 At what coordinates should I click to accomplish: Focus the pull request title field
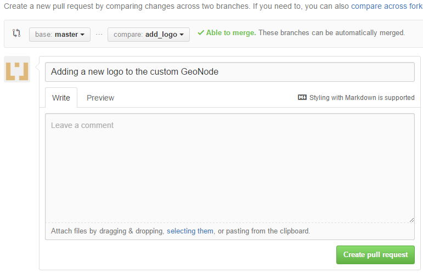(230, 72)
